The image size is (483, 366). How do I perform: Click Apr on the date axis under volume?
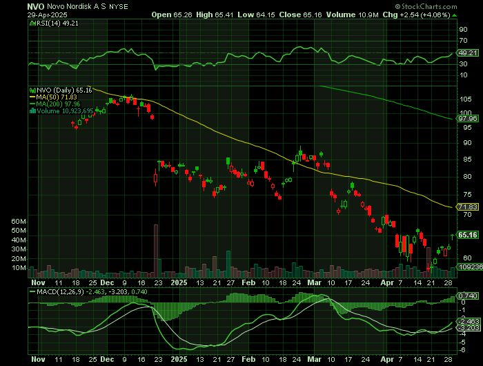point(387,282)
